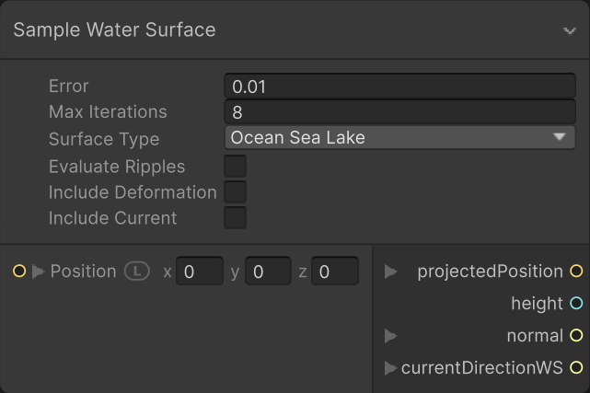Screen dimensions: 590x393
Task: Click the Position input port circle
Action: pyautogui.click(x=18, y=272)
